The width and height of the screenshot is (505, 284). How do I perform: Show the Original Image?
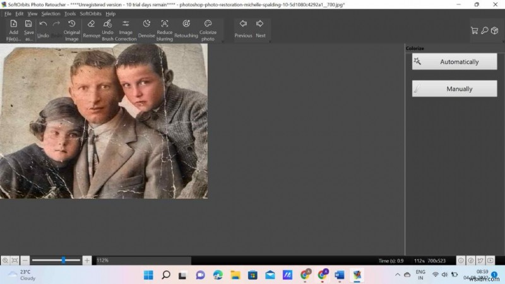pos(71,30)
